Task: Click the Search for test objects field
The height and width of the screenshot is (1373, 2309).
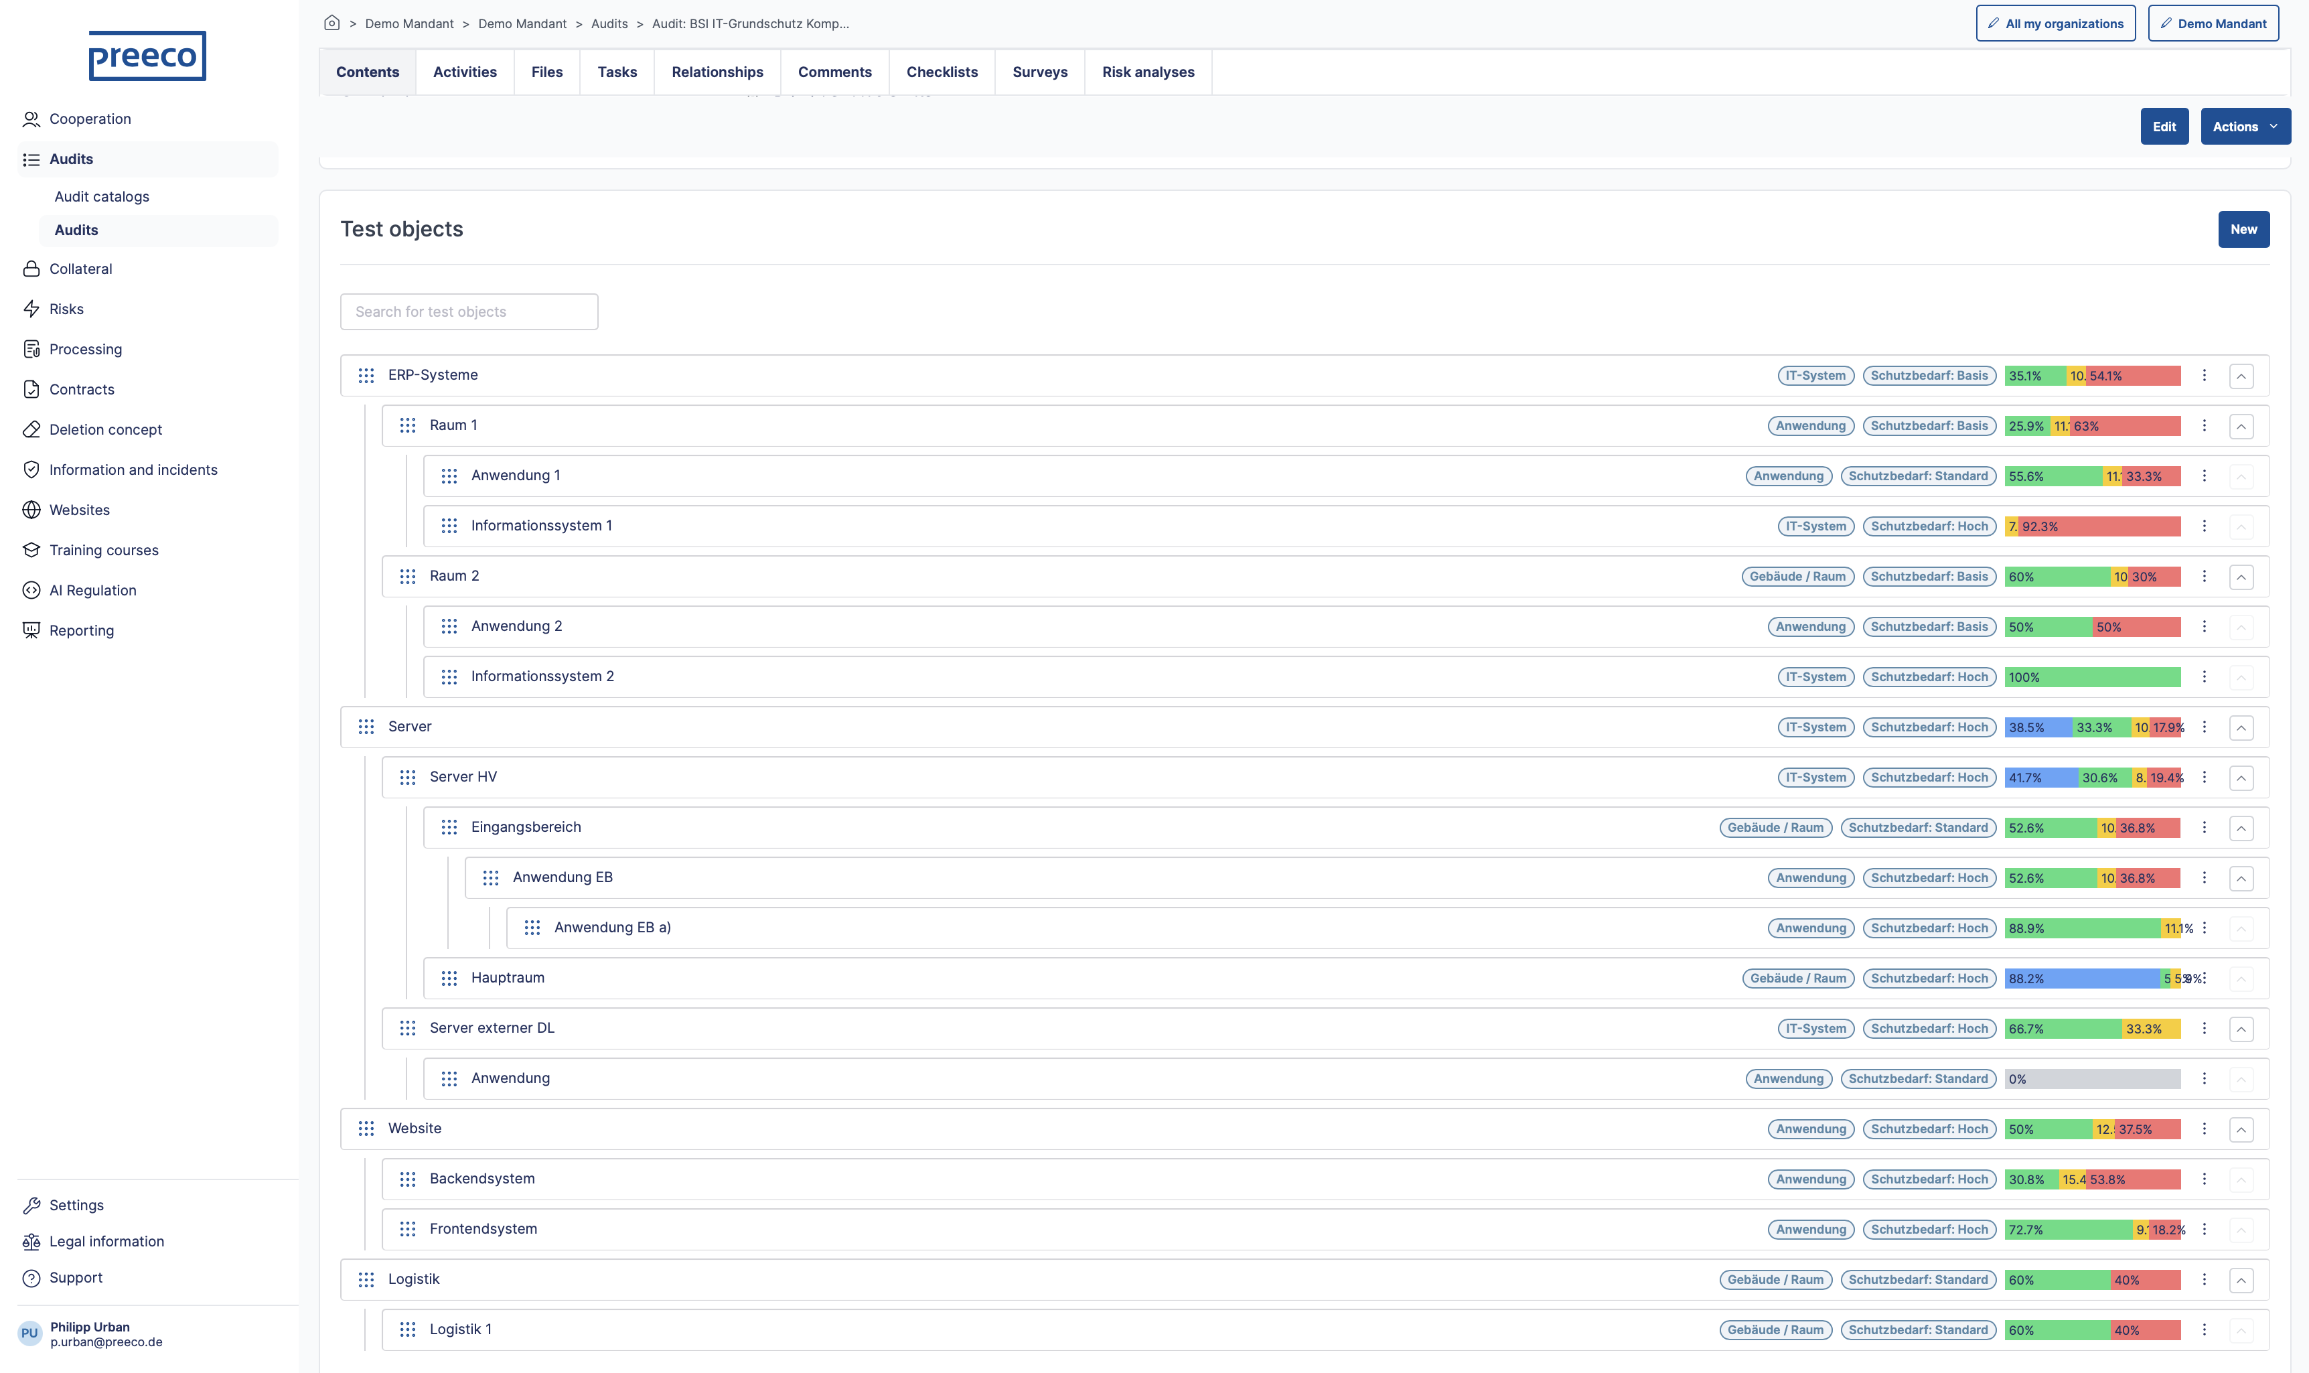Action: pos(468,312)
